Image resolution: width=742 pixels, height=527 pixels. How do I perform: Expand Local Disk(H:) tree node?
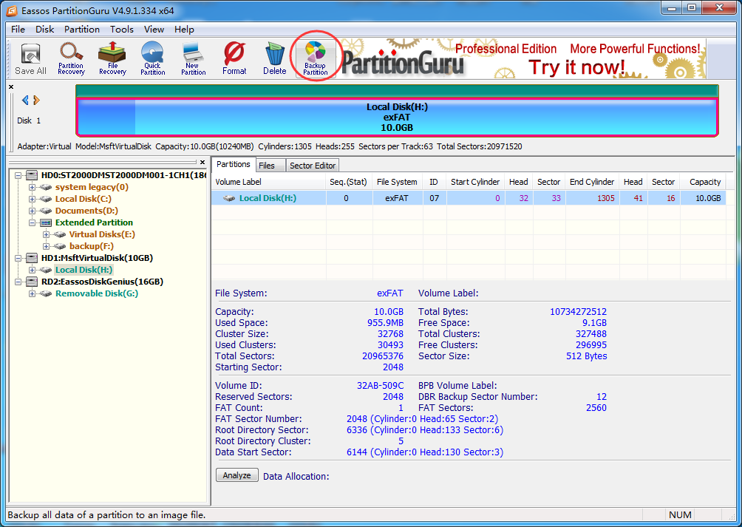pos(33,270)
